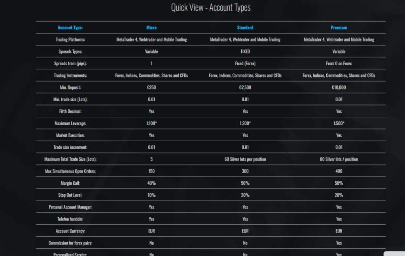Click "Yes" in the Commission for forex pairs row
The width and height of the screenshot is (405, 256).
pyautogui.click(x=339, y=243)
